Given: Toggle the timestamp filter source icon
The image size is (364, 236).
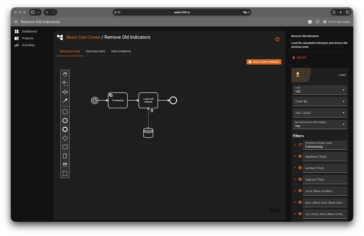Looking at the screenshot, I should pyautogui.click(x=300, y=145).
